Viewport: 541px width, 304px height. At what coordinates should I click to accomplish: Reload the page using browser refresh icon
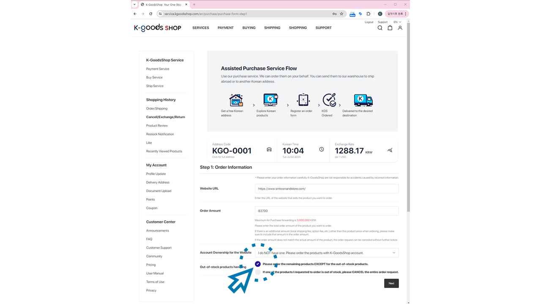(150, 14)
